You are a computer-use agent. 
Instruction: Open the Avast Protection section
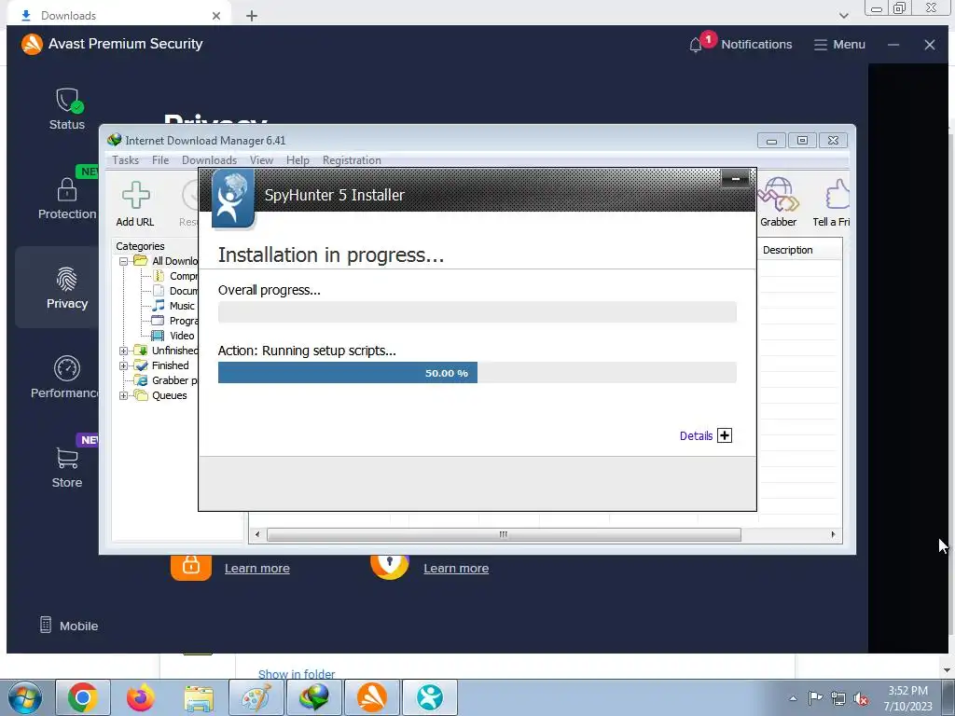[x=67, y=199]
